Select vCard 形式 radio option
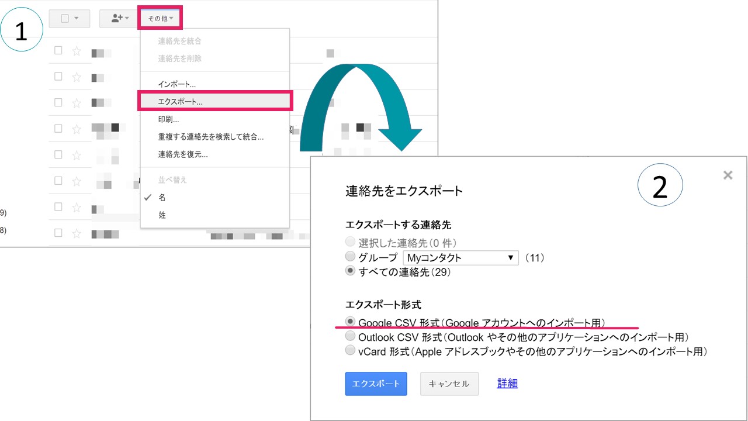Viewport: 748px width, 421px height. 350,351
